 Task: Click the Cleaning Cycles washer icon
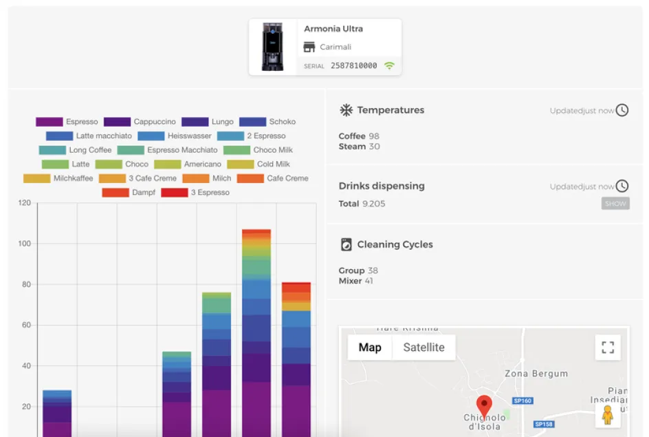tap(346, 244)
